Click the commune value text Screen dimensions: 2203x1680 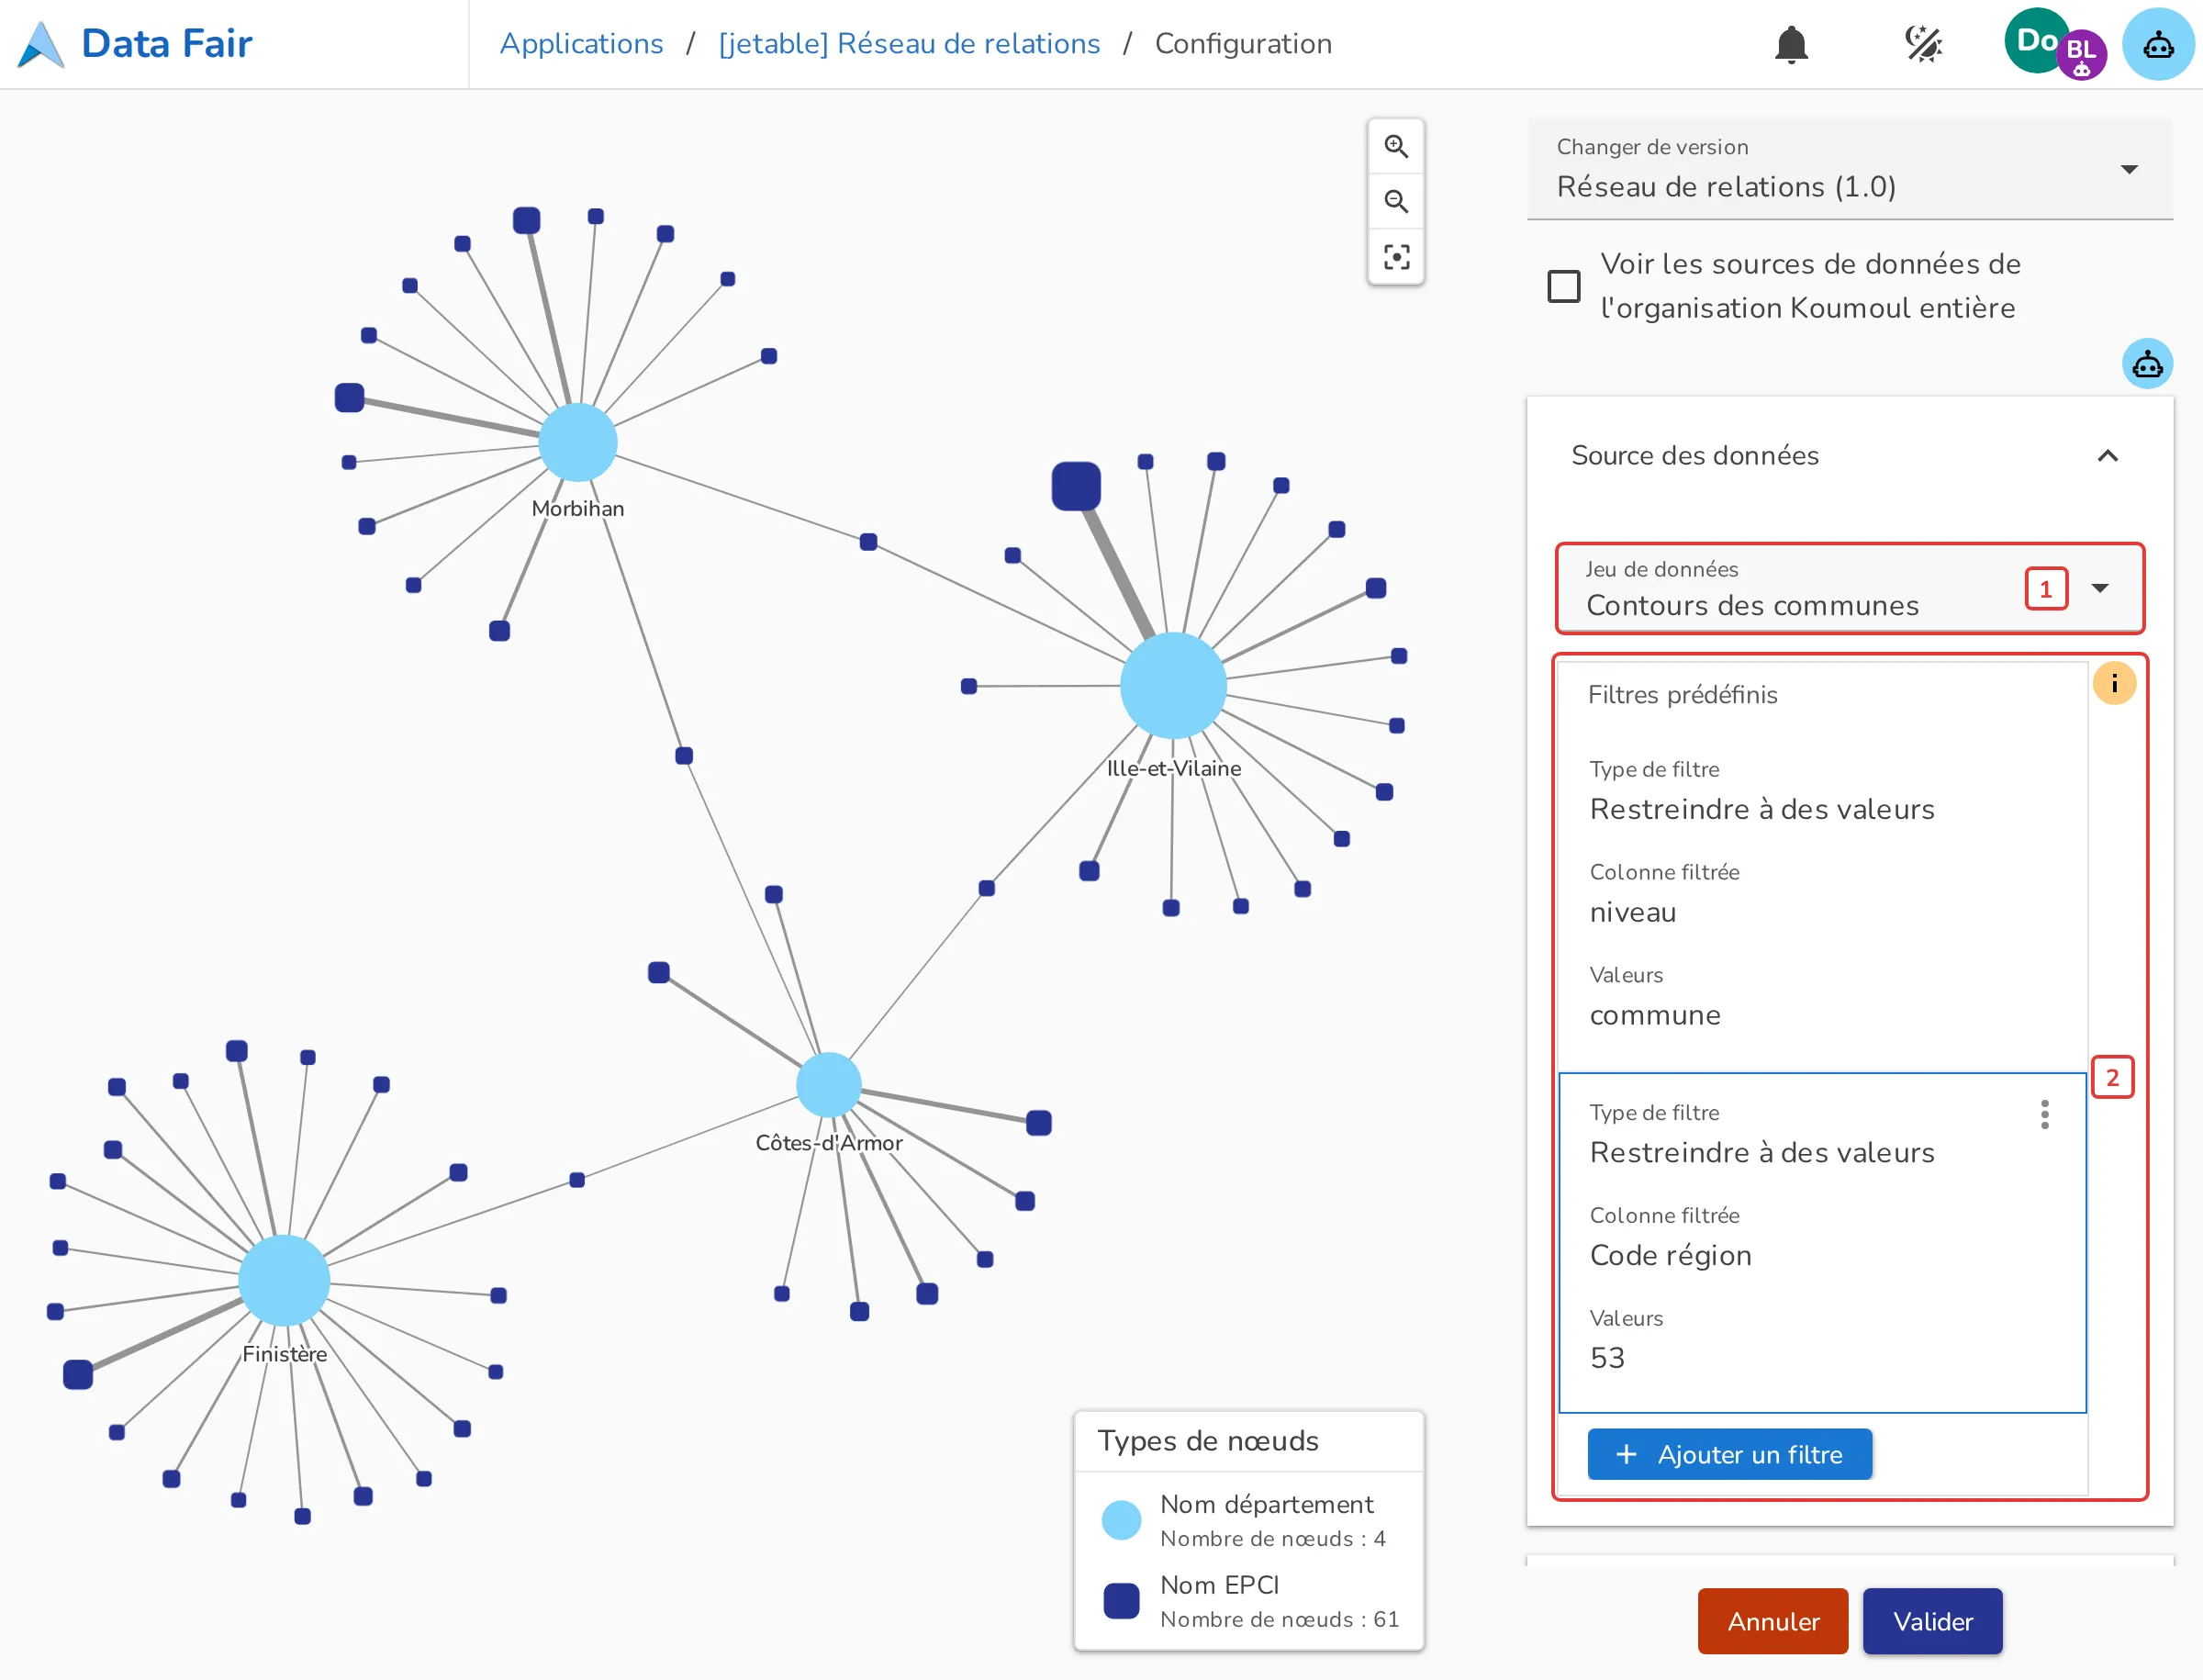(1655, 1015)
